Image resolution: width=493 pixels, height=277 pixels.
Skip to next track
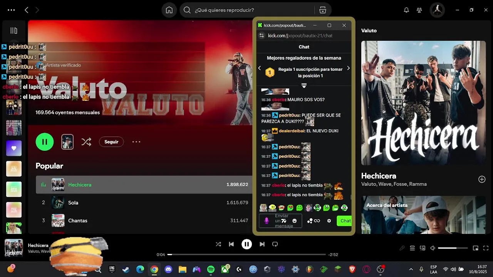coord(262,244)
